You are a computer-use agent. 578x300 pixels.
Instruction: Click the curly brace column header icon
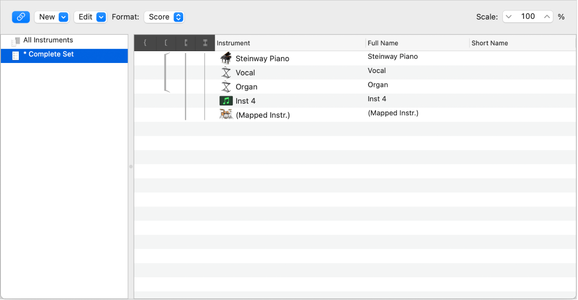pyautogui.click(x=145, y=43)
